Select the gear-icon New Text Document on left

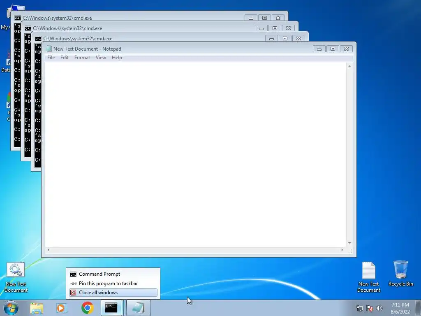16,277
